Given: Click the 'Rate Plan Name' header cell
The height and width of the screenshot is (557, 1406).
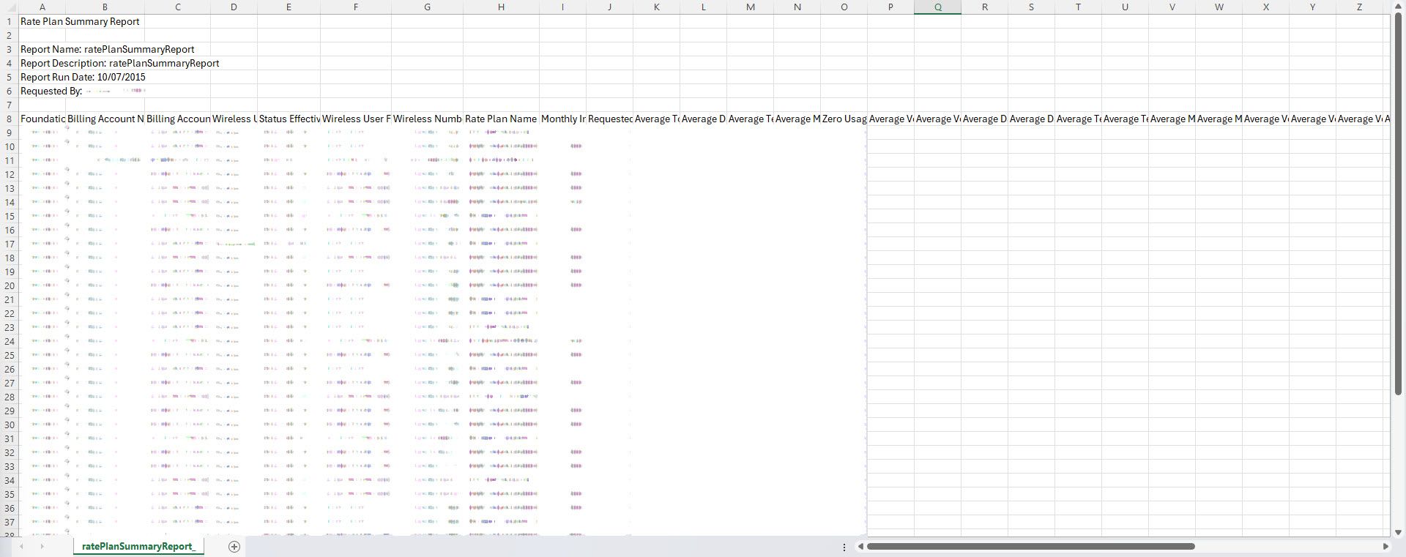Looking at the screenshot, I should pyautogui.click(x=501, y=119).
